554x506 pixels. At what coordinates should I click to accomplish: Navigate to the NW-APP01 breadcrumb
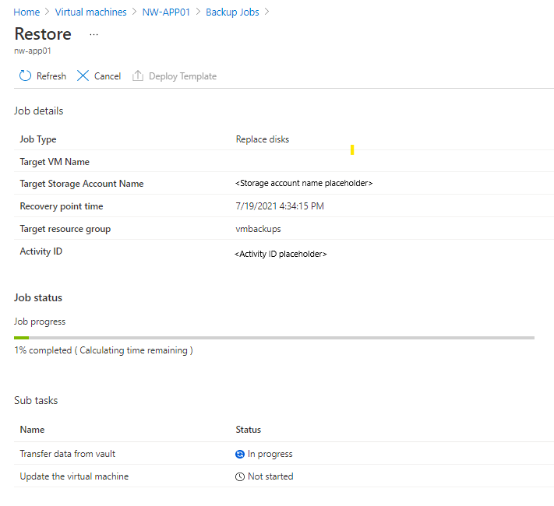pos(166,12)
